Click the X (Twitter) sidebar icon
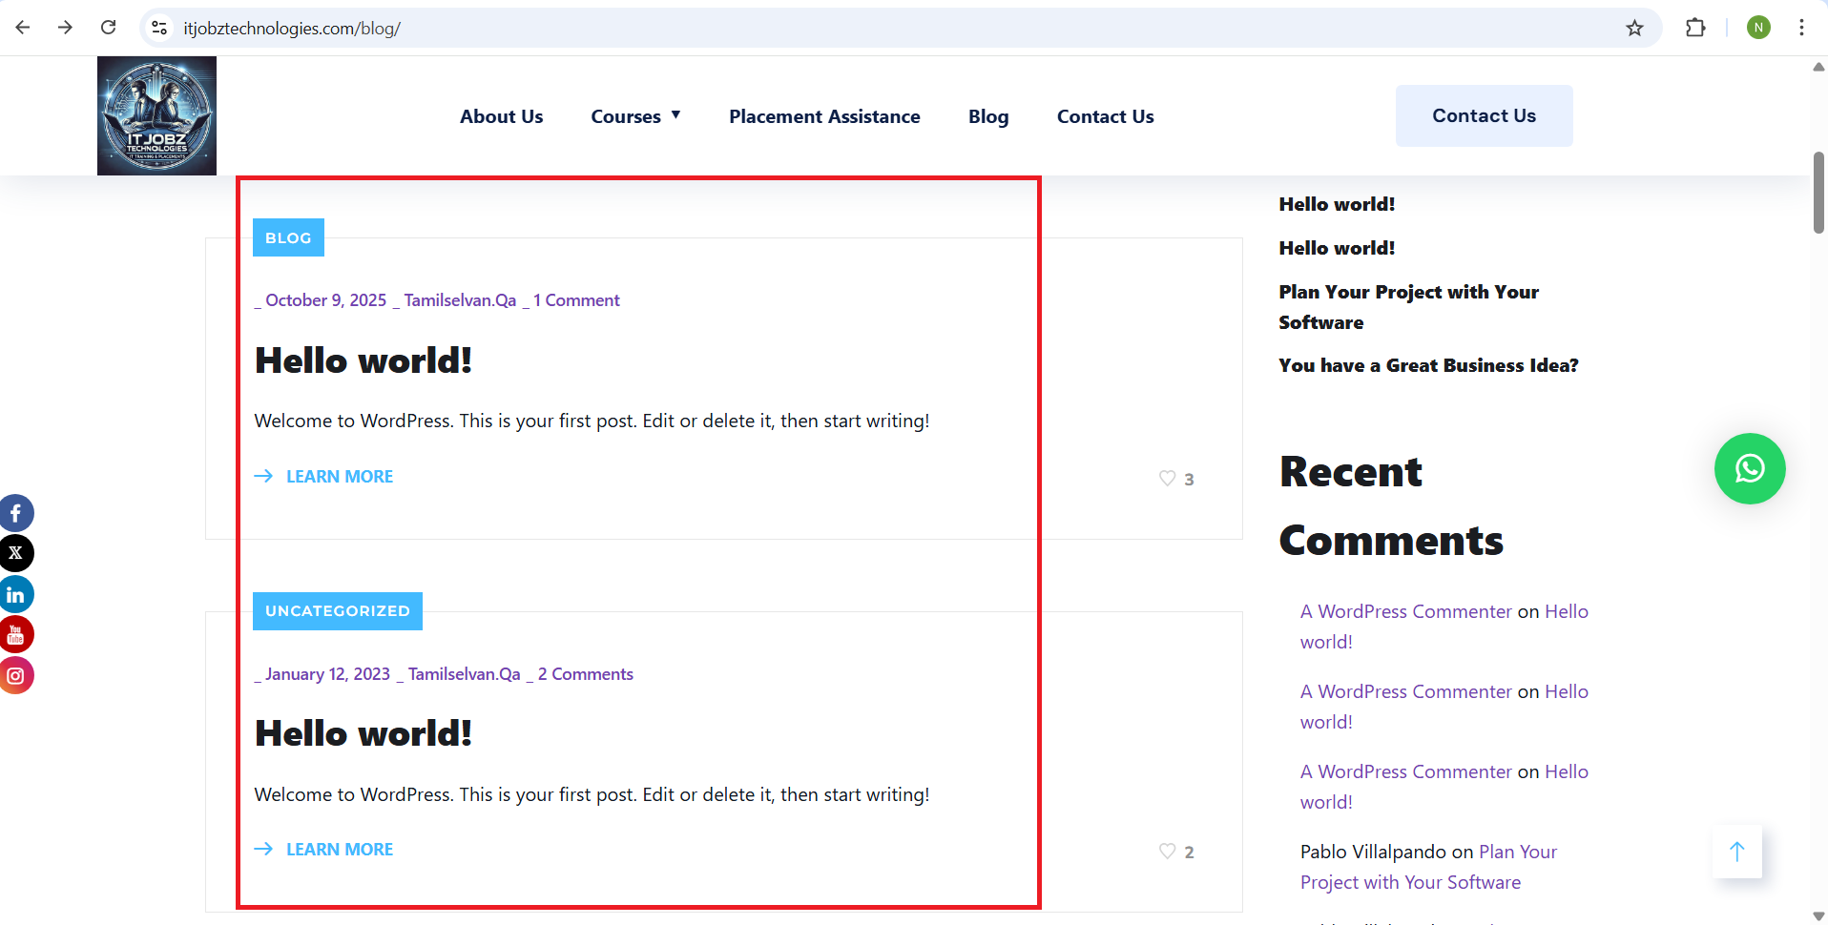 click(x=16, y=553)
